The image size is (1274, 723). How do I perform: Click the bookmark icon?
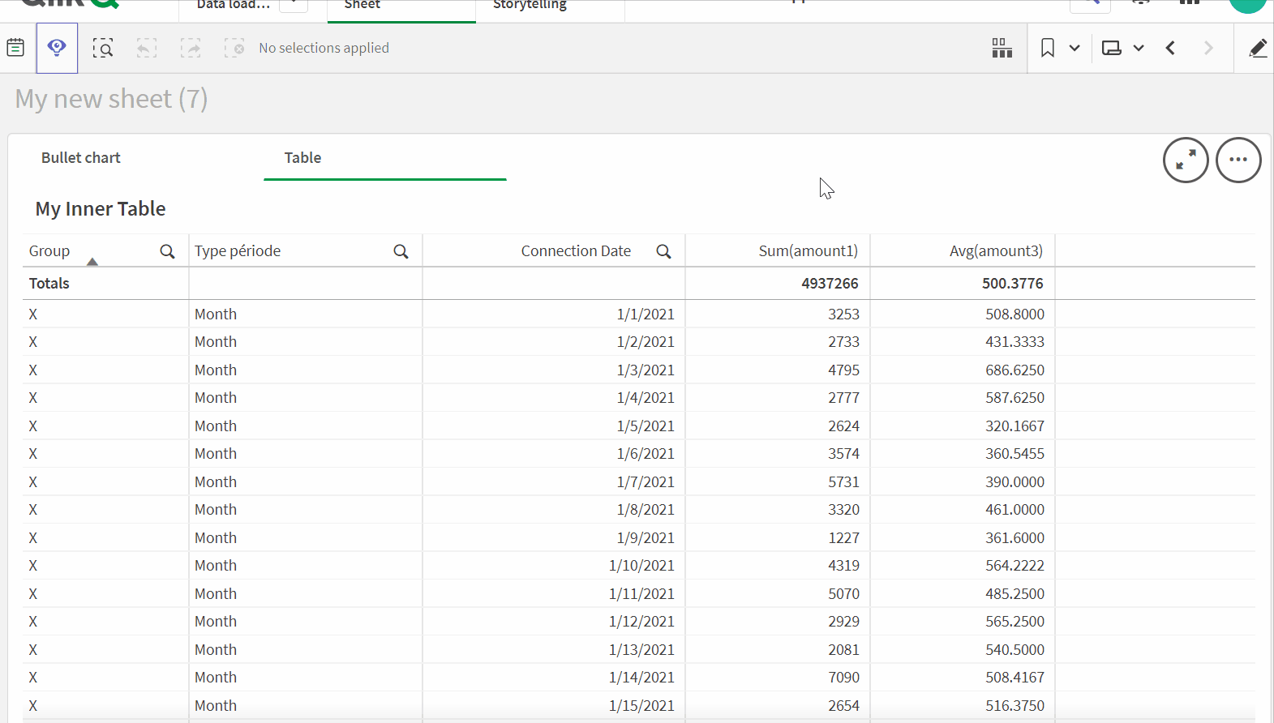[1048, 48]
